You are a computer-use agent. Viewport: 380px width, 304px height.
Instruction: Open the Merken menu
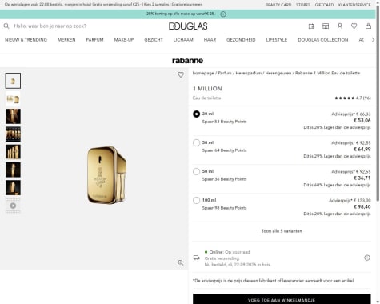pyautogui.click(x=66, y=40)
